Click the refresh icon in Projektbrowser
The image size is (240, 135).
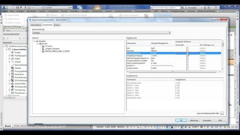point(7,38)
